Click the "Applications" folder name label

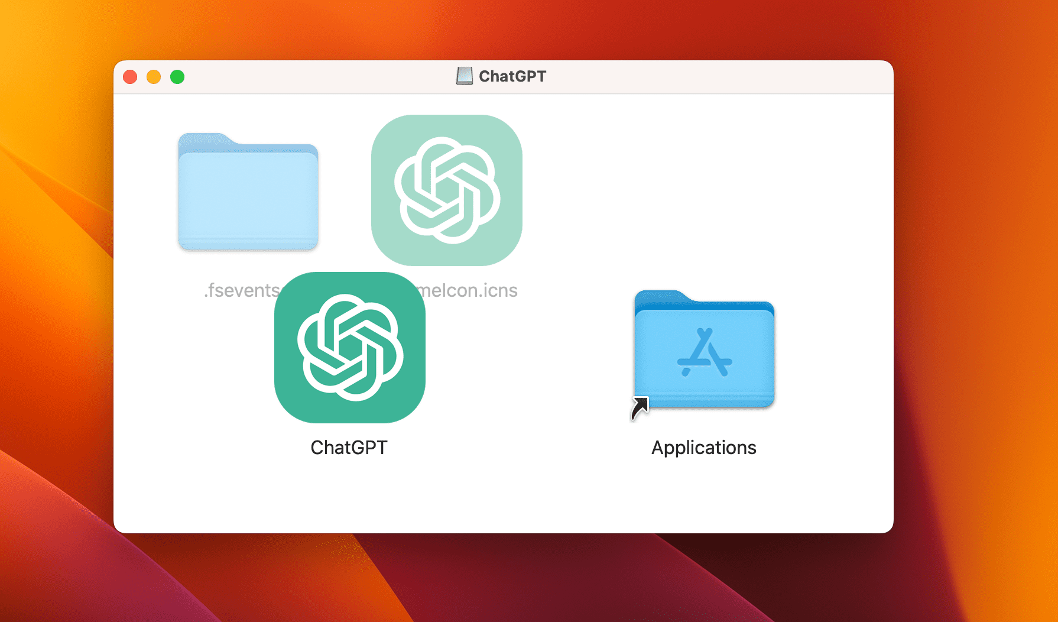pyautogui.click(x=703, y=448)
